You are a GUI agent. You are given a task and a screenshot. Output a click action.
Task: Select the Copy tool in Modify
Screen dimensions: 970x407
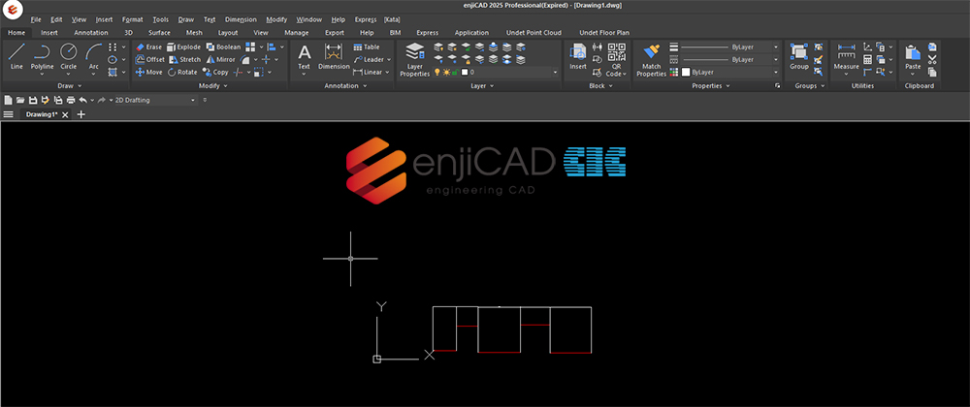click(x=215, y=73)
